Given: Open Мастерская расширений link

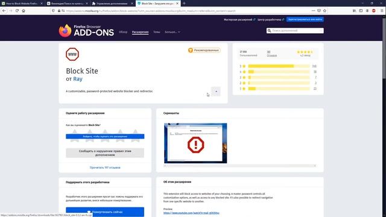Looking at the screenshot, I should pyautogui.click(x=239, y=19).
